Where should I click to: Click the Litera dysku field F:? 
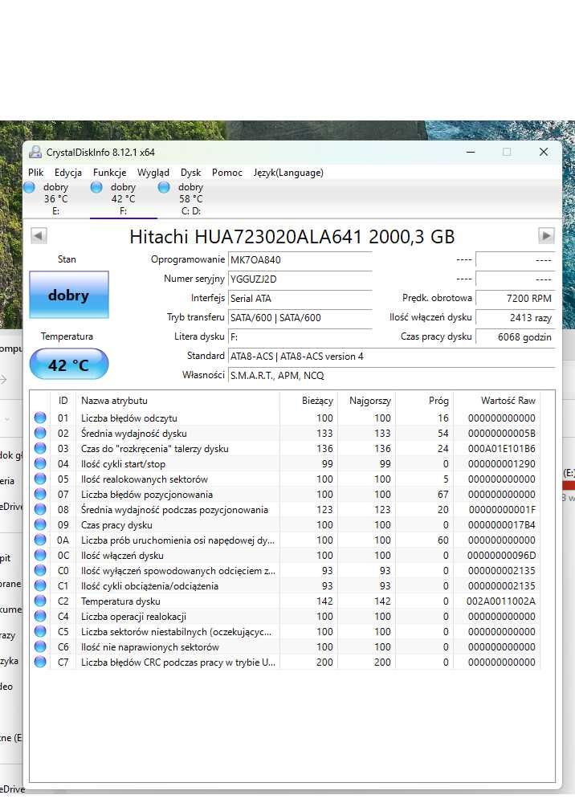pos(300,336)
